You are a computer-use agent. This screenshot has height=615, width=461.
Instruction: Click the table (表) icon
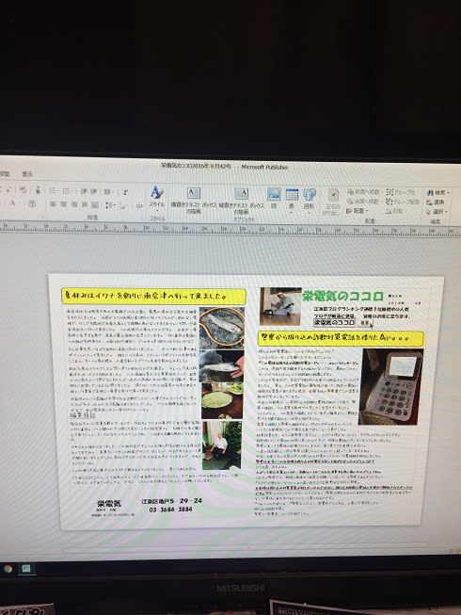point(292,199)
